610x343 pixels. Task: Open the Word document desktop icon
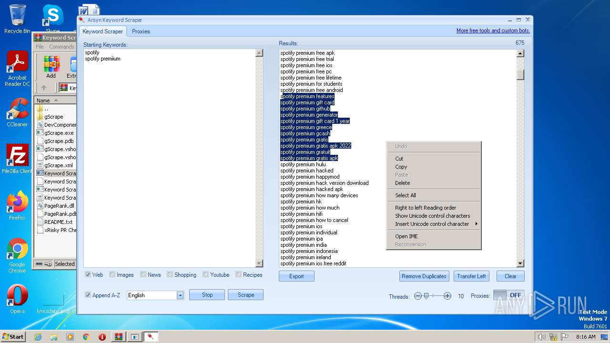tap(89, 10)
